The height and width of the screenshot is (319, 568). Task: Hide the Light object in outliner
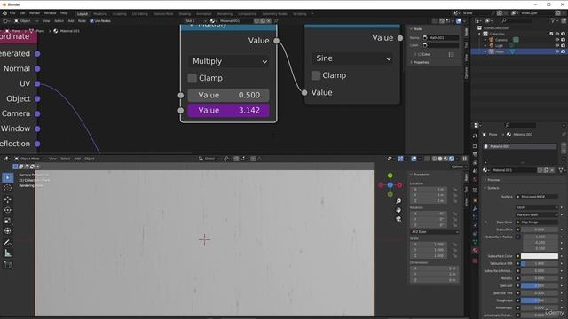(557, 45)
